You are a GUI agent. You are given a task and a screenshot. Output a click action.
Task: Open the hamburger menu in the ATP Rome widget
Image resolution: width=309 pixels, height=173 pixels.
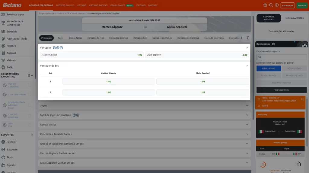[259, 99]
